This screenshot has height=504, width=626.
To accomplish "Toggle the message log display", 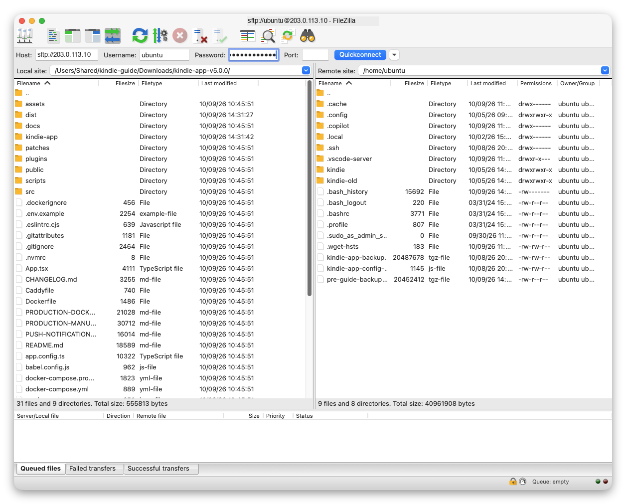I will coord(52,36).
